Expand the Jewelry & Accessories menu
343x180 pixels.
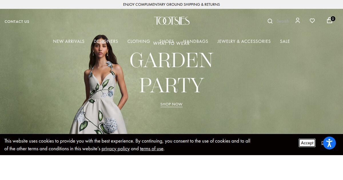coord(244,41)
